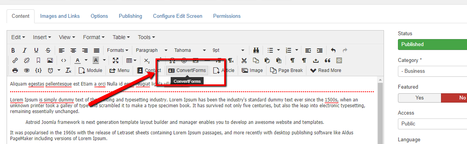Switch to Options tab
467x144 pixels.
99,16
